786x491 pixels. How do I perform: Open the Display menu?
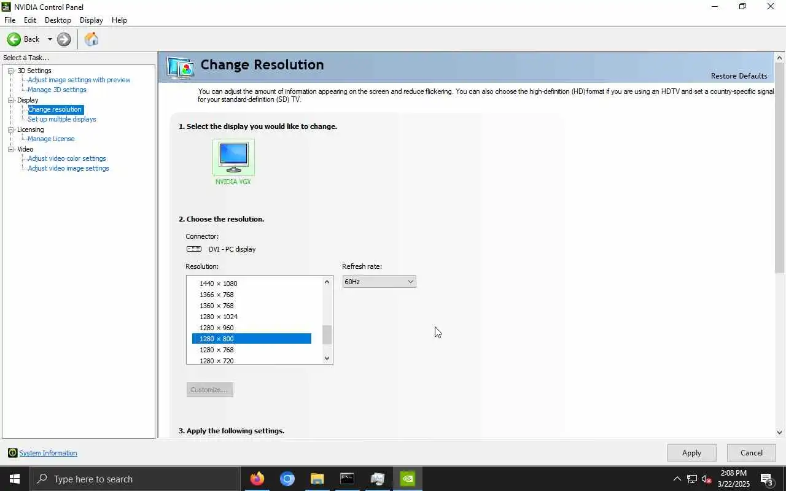tap(91, 20)
